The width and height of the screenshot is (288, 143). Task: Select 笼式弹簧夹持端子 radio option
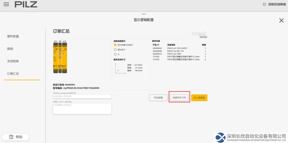pos(115,45)
